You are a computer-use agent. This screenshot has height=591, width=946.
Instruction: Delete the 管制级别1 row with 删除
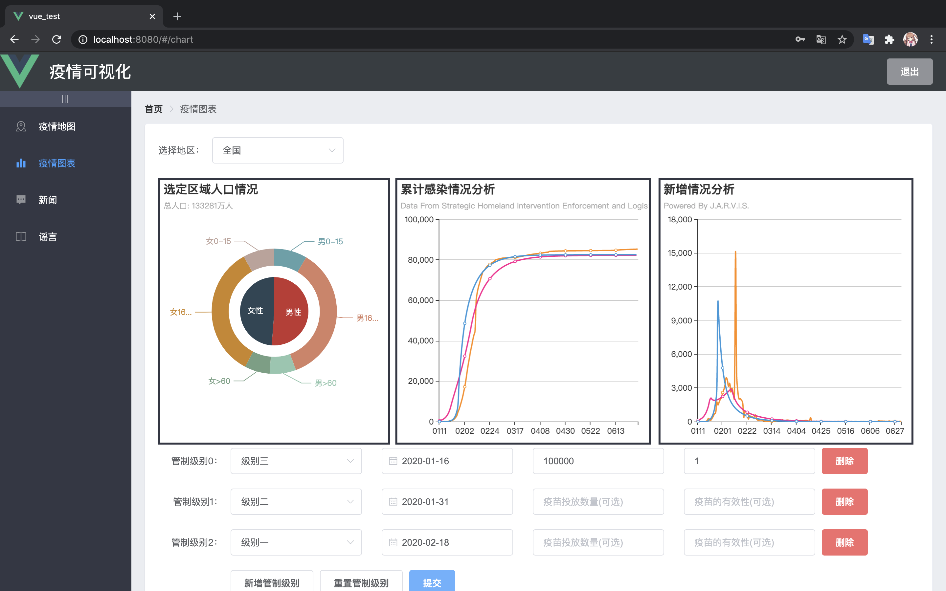tap(845, 501)
